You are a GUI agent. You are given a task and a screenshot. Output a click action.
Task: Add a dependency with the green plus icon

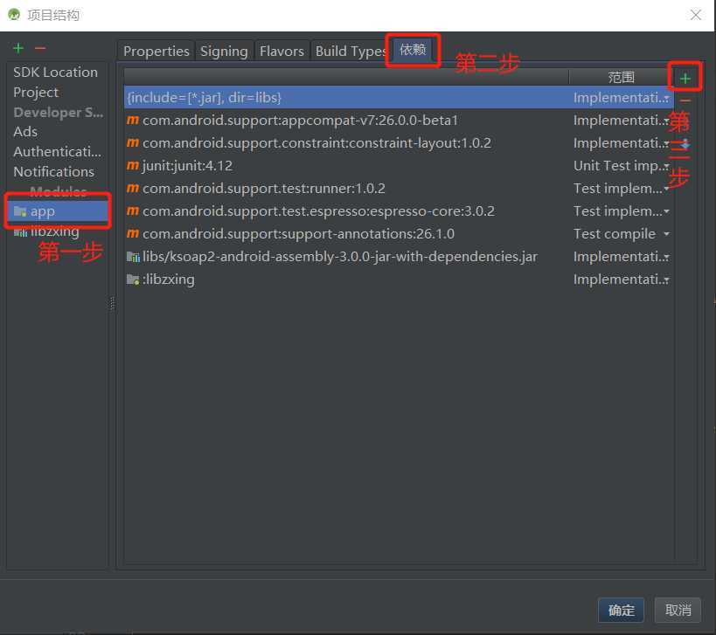[x=685, y=79]
